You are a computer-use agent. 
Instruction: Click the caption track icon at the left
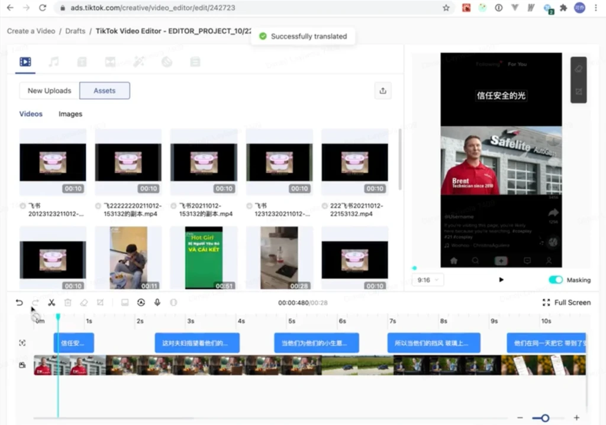[x=22, y=343]
